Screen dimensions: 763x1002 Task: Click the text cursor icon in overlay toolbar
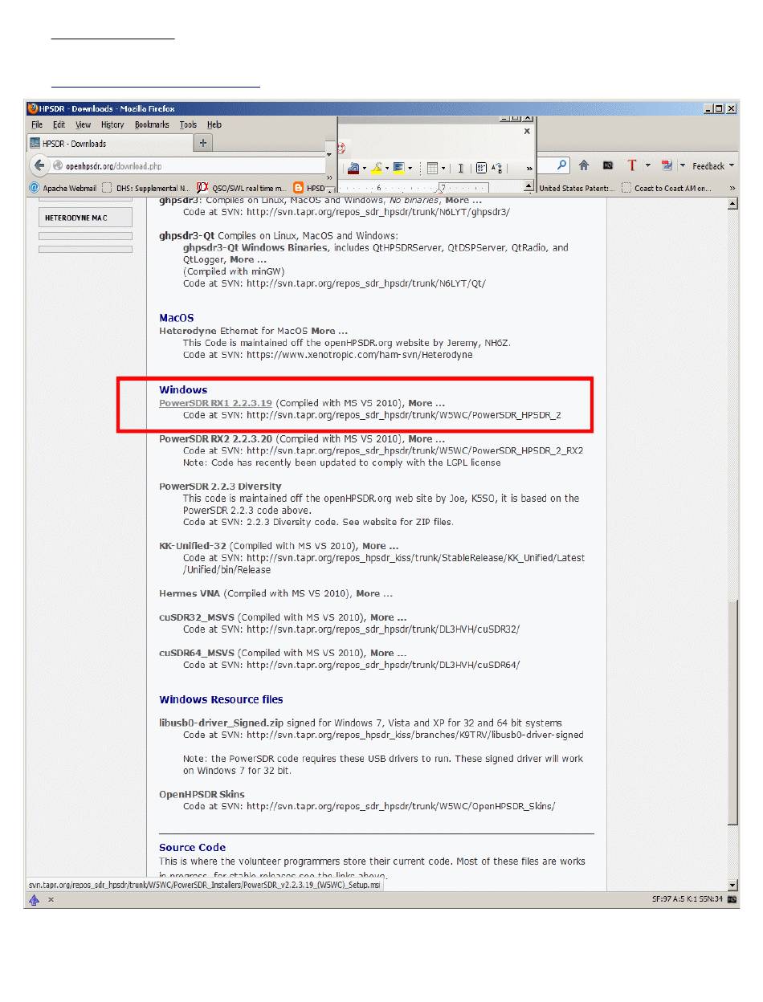(461, 168)
